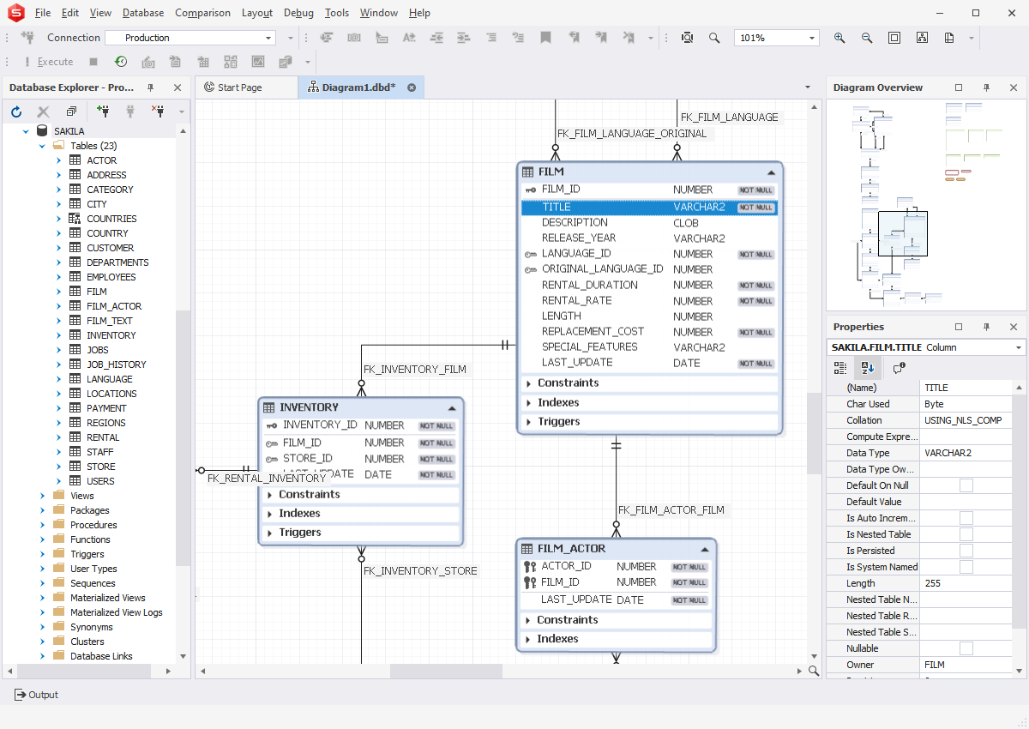Screen dimensions: 1029x729
Task: Click the Disconnect plug icon with red X
Action: 158,111
